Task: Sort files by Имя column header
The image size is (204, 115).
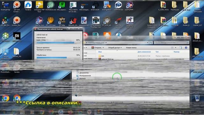Action: 100,52
